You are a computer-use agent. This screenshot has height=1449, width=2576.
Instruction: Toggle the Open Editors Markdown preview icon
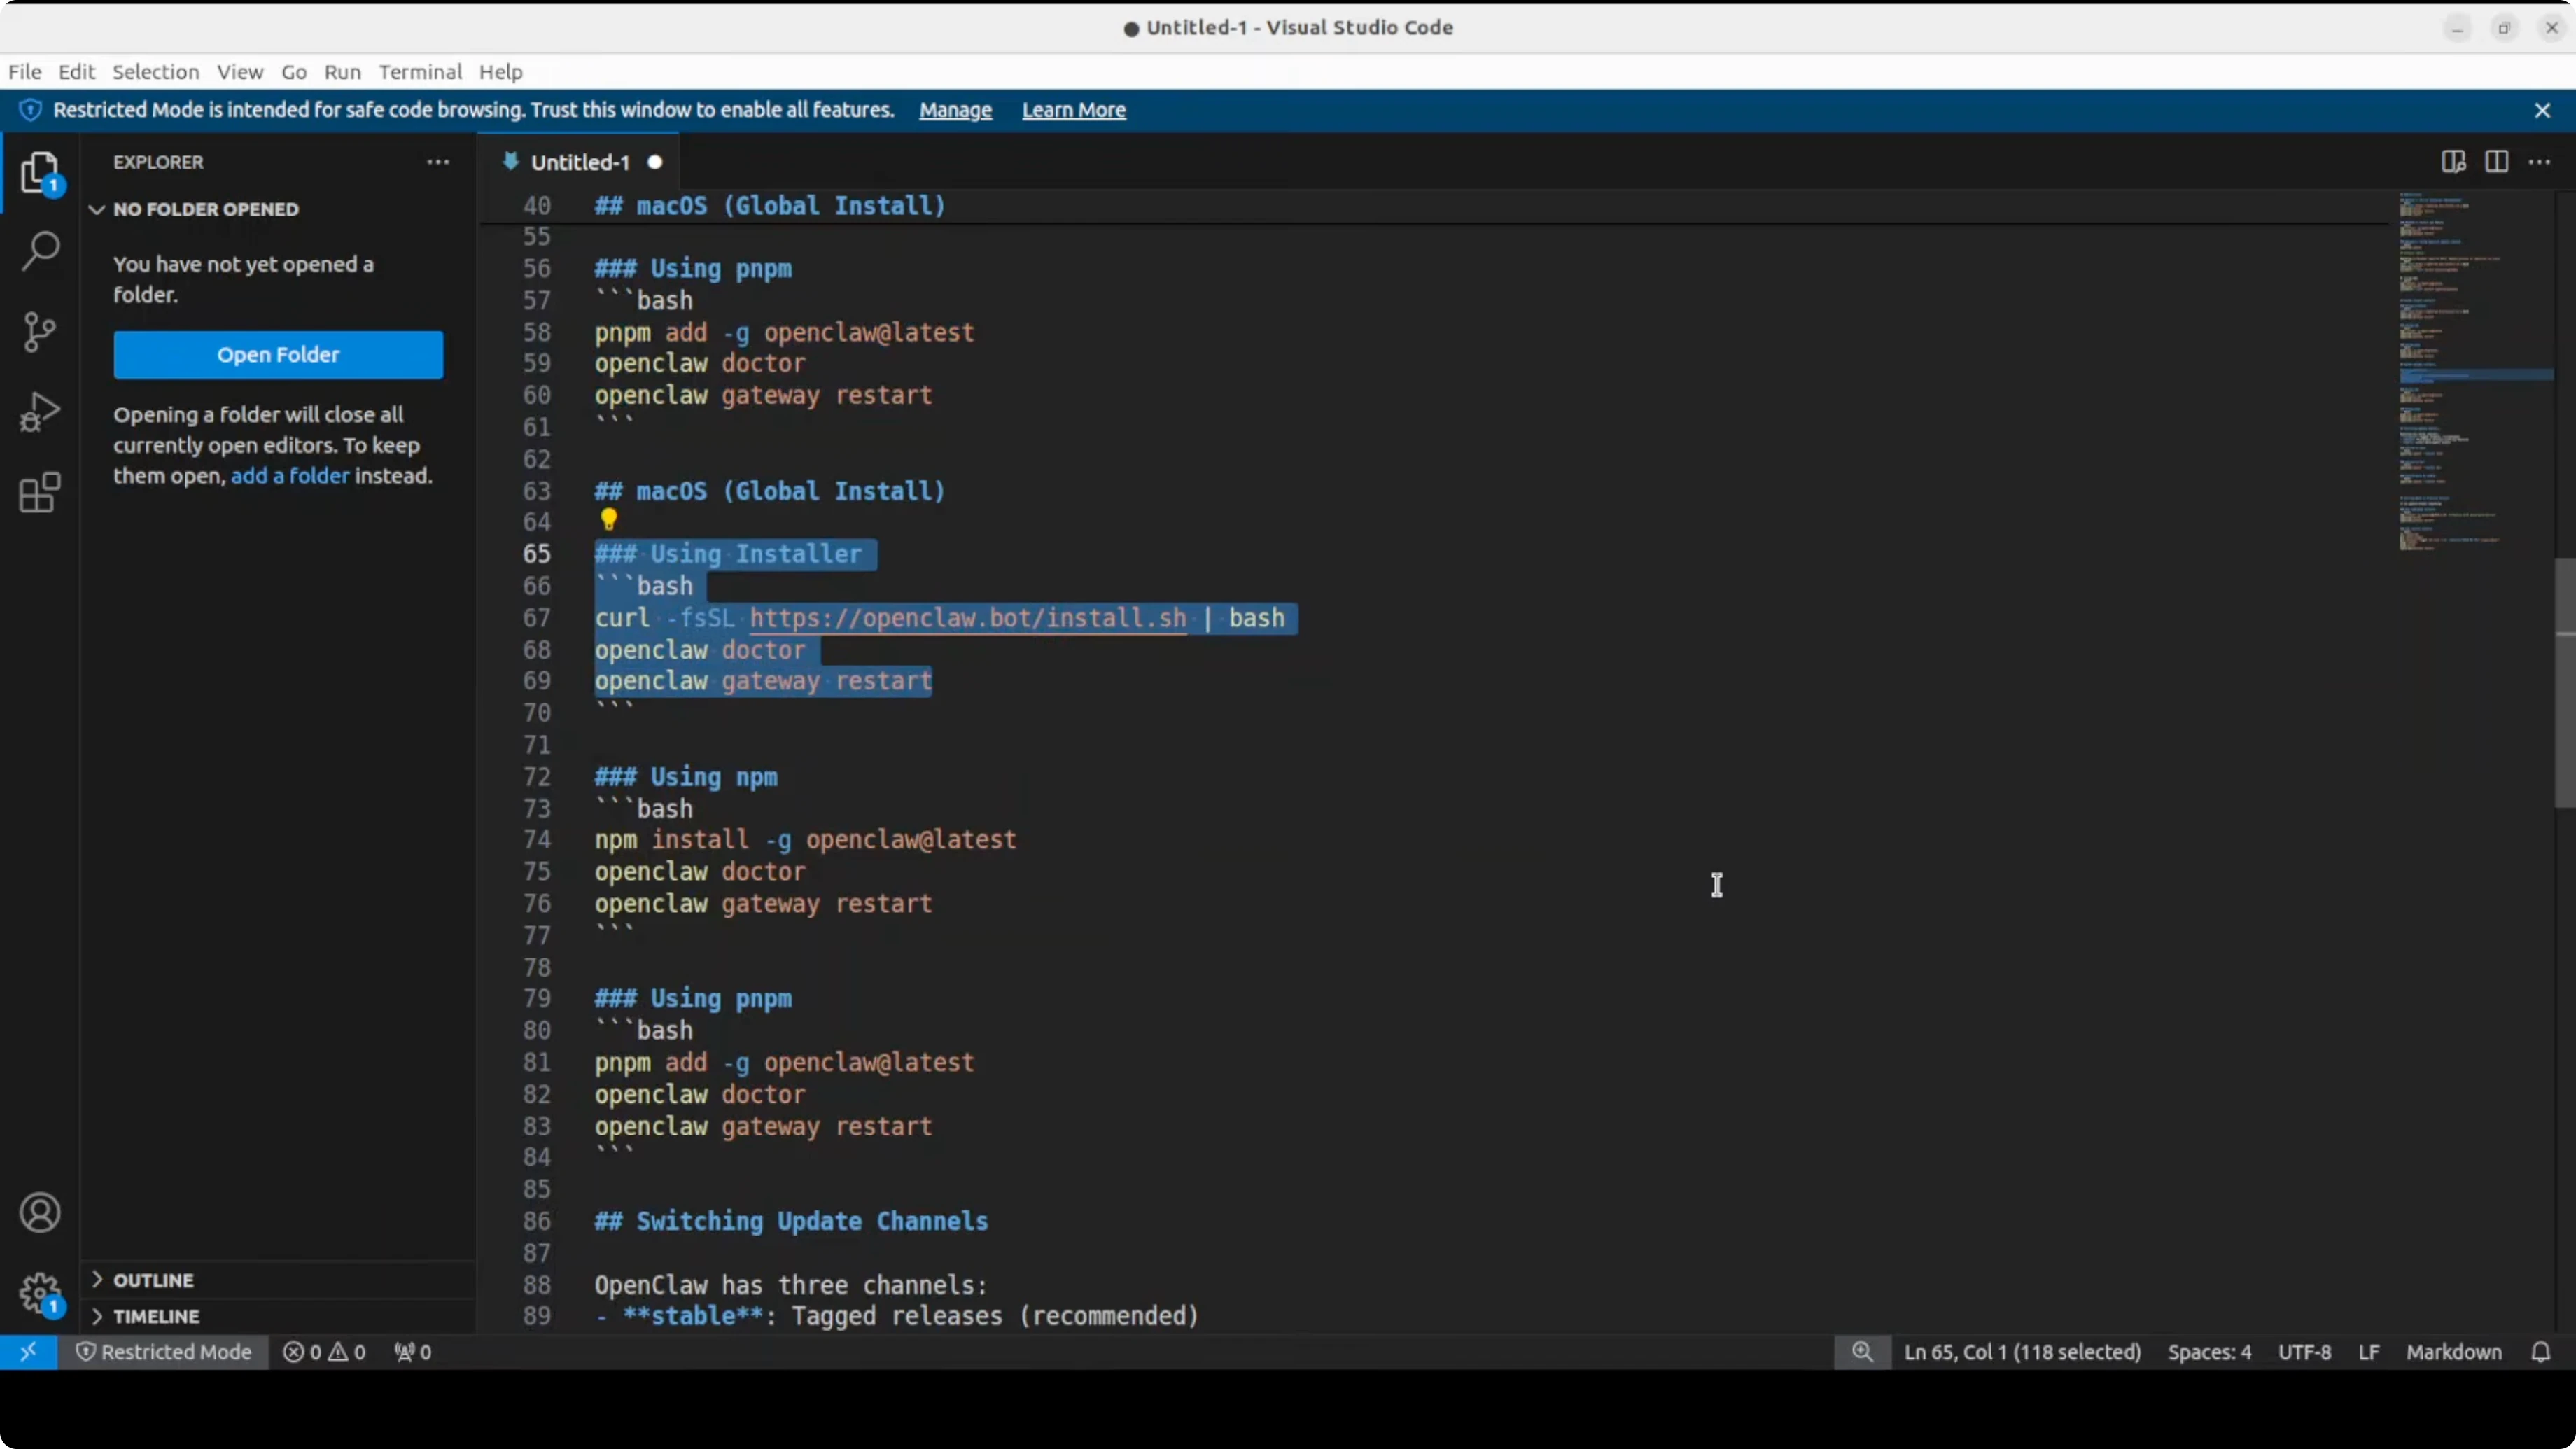click(2452, 161)
